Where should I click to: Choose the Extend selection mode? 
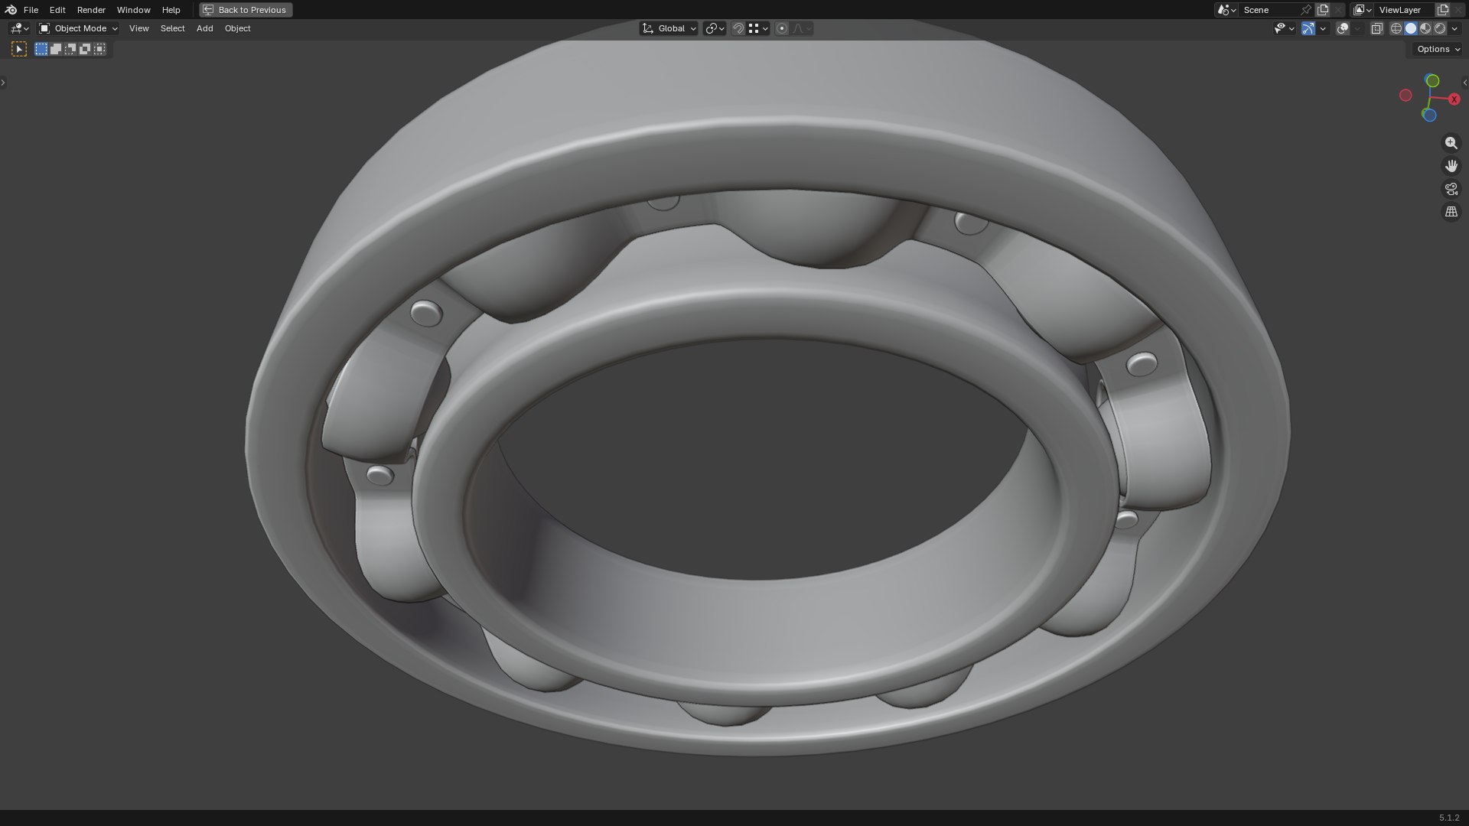[x=56, y=49]
